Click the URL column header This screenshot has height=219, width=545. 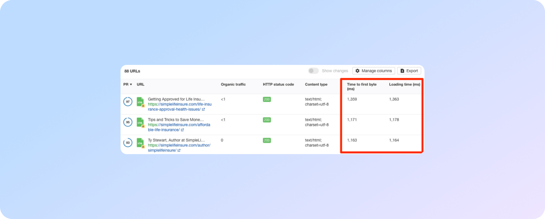[141, 84]
